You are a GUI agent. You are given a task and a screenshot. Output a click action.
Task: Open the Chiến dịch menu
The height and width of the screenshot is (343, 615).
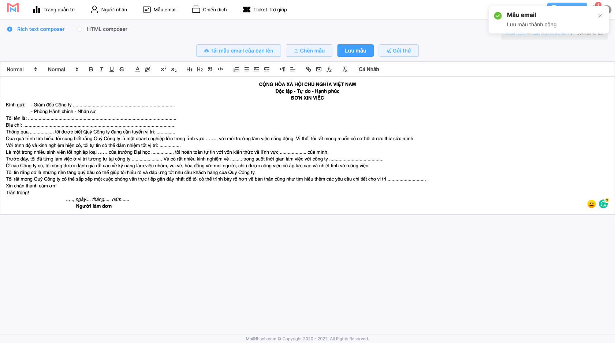coord(209,10)
